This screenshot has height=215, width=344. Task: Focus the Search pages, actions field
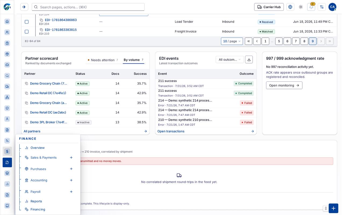tap(88, 7)
